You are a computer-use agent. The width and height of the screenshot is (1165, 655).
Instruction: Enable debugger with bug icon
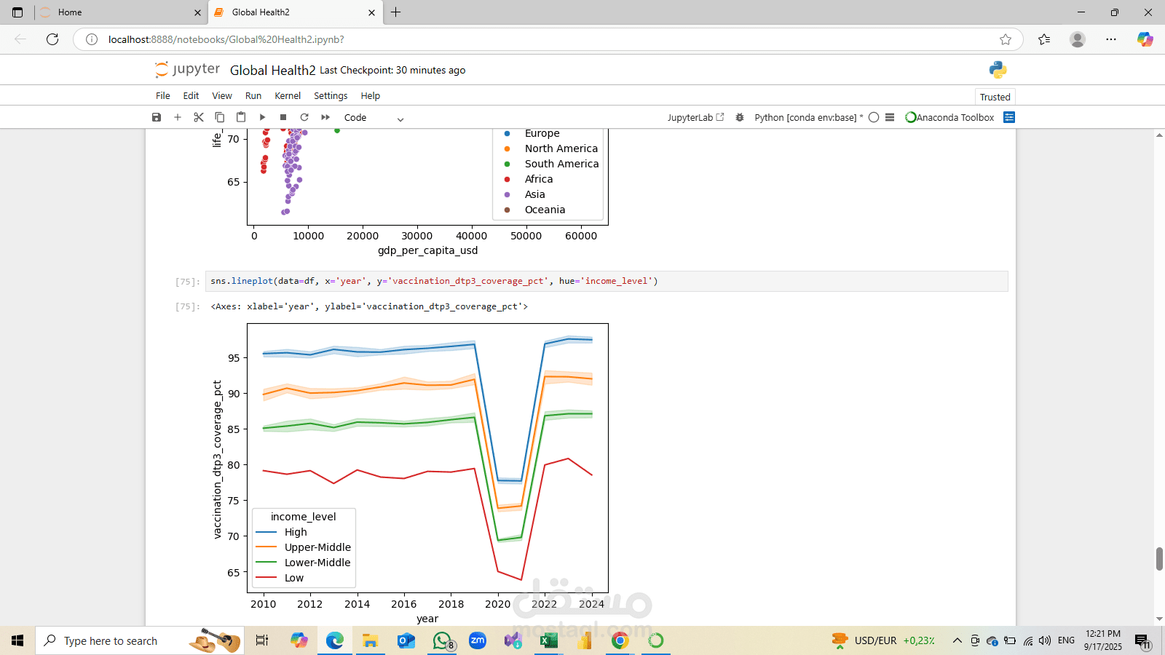(x=740, y=117)
